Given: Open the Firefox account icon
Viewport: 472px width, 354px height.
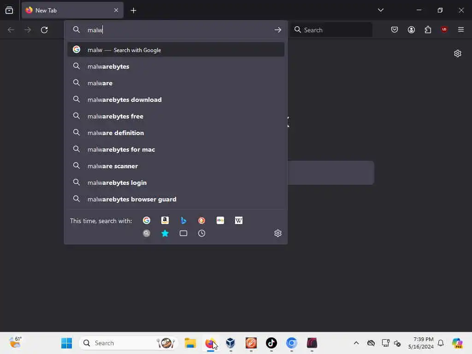Looking at the screenshot, I should [x=411, y=29].
